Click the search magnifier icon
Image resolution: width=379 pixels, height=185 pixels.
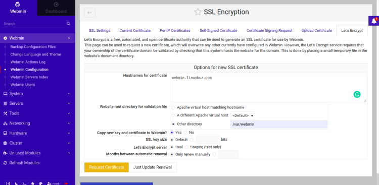(x=68, y=24)
